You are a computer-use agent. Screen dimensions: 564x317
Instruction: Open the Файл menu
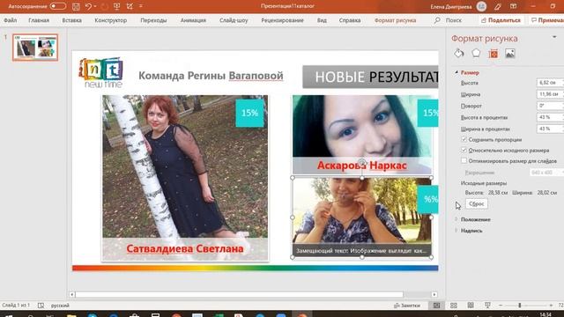click(x=10, y=20)
